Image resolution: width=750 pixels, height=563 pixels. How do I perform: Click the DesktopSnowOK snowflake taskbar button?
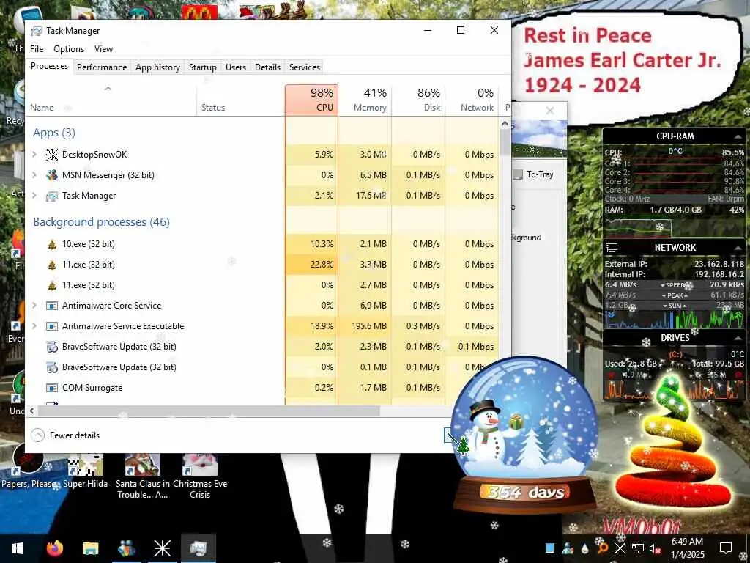click(162, 548)
